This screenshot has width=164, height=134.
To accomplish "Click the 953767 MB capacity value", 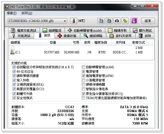I will 52,52.
